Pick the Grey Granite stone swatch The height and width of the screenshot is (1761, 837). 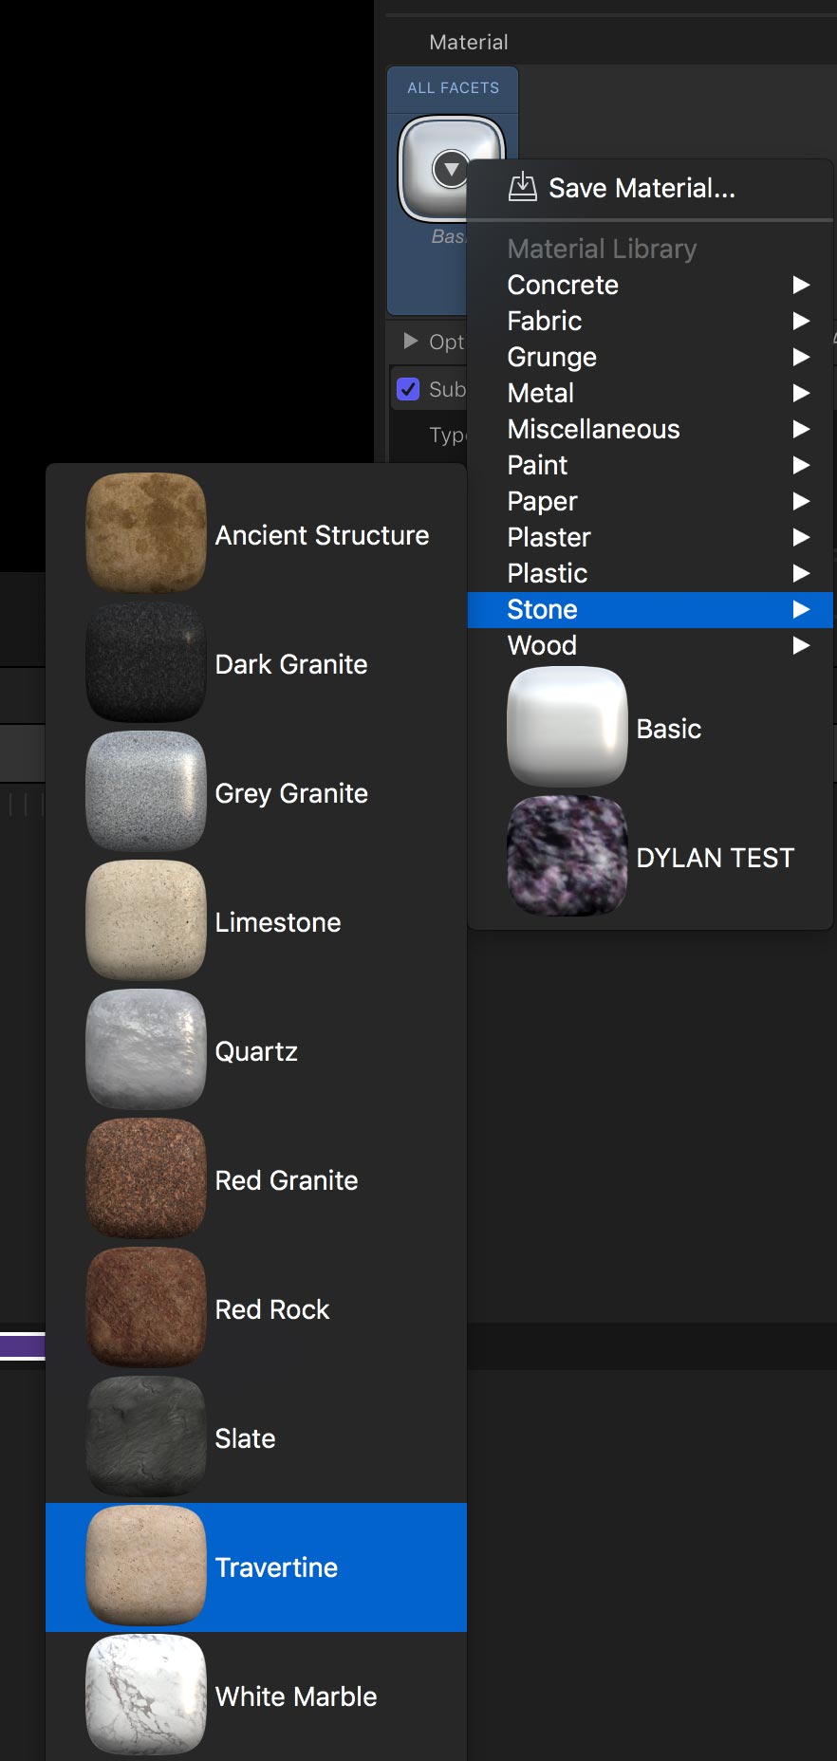click(x=146, y=791)
